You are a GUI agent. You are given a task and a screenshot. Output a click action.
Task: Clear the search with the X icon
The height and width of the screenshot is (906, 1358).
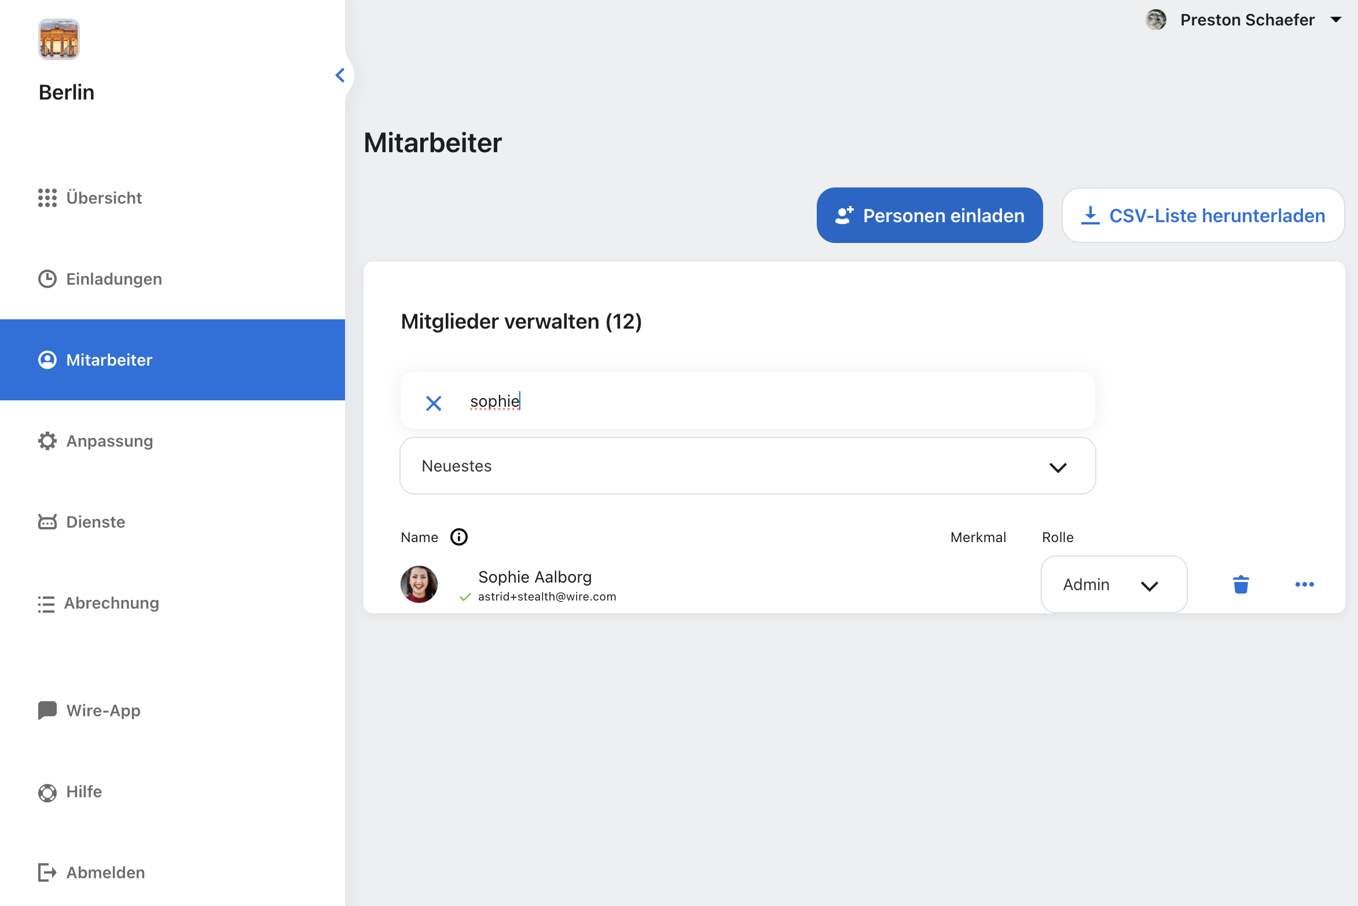434,403
